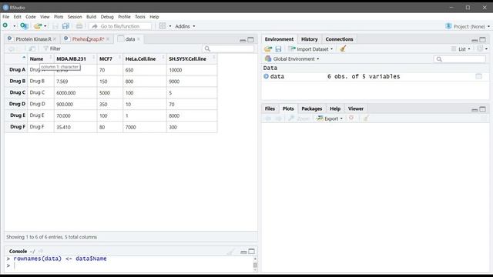Viewport: 493px width, 277px height.
Task: Show data in new window icon
Action: pyautogui.click(x=32, y=48)
